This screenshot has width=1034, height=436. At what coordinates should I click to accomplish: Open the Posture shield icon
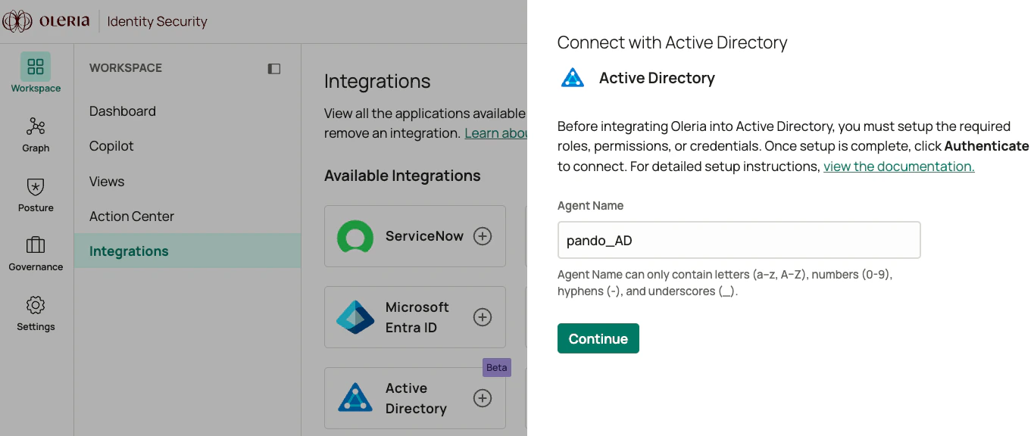click(x=36, y=186)
